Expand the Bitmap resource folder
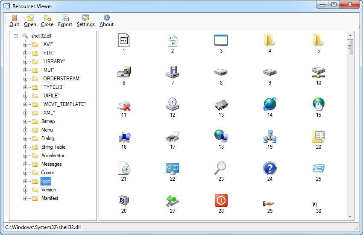The height and width of the screenshot is (235, 363). 25,121
